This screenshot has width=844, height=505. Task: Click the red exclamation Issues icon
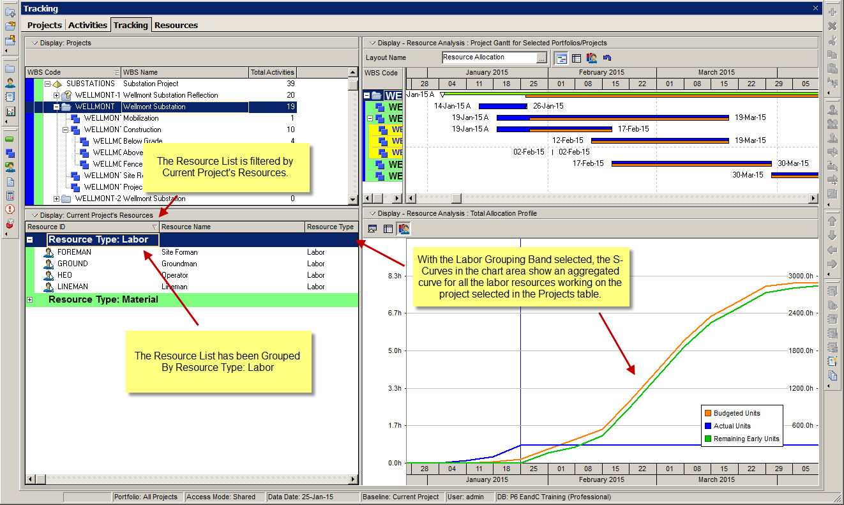click(x=10, y=209)
